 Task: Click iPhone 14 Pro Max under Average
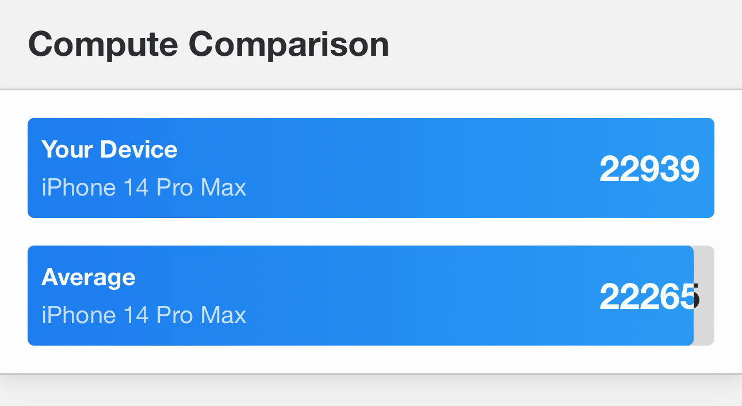(x=144, y=316)
